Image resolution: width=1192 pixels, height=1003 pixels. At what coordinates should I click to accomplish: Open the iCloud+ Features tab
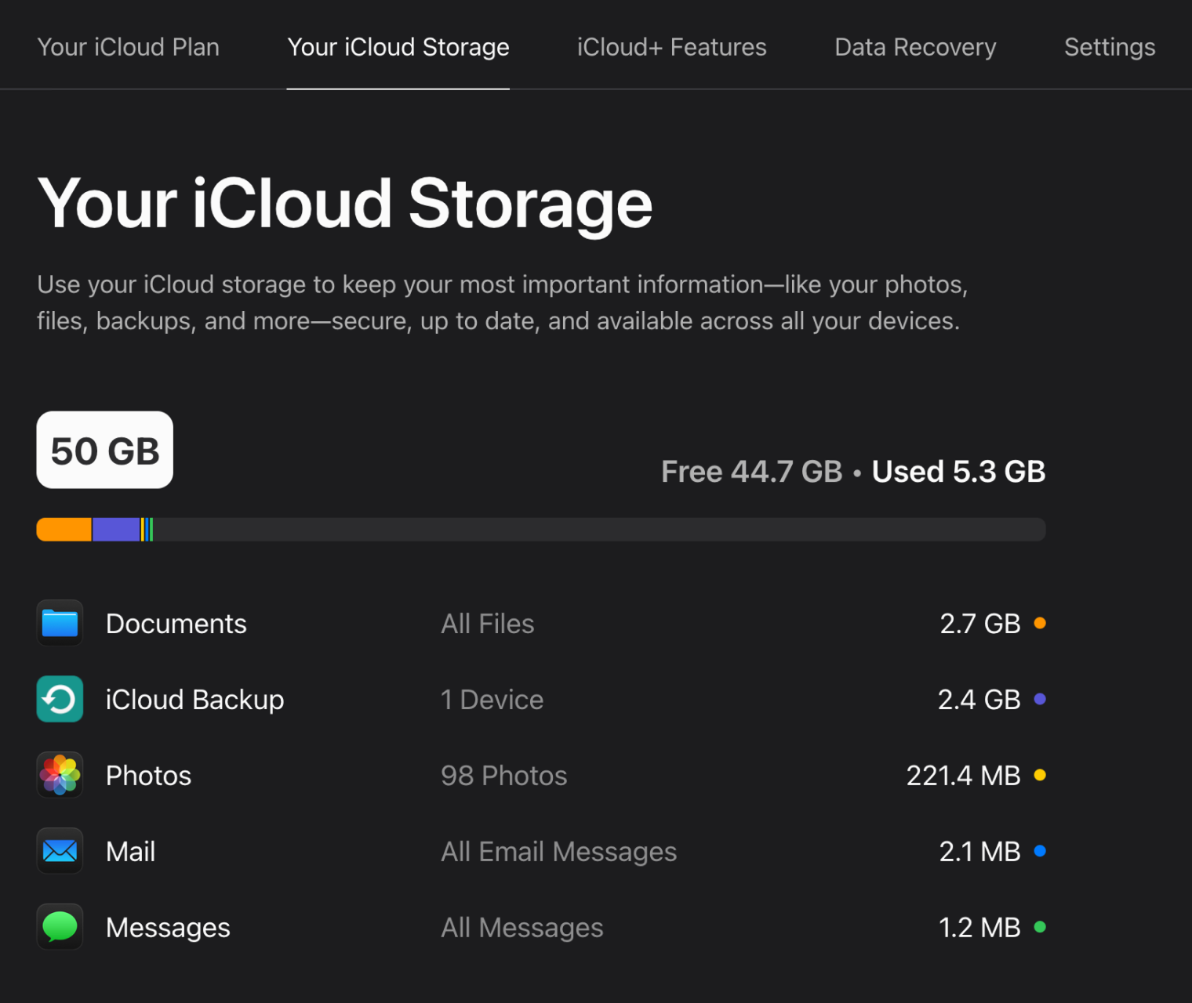671,47
